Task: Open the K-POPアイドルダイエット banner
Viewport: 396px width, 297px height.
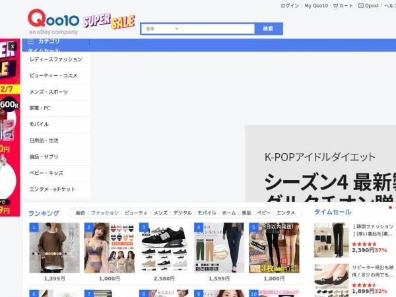Action: [321, 164]
